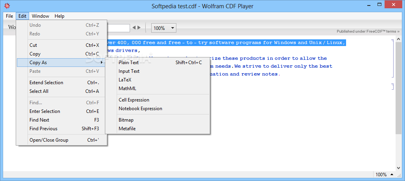Copy selection as Plain Text
The image size is (405, 181).
pos(158,63)
